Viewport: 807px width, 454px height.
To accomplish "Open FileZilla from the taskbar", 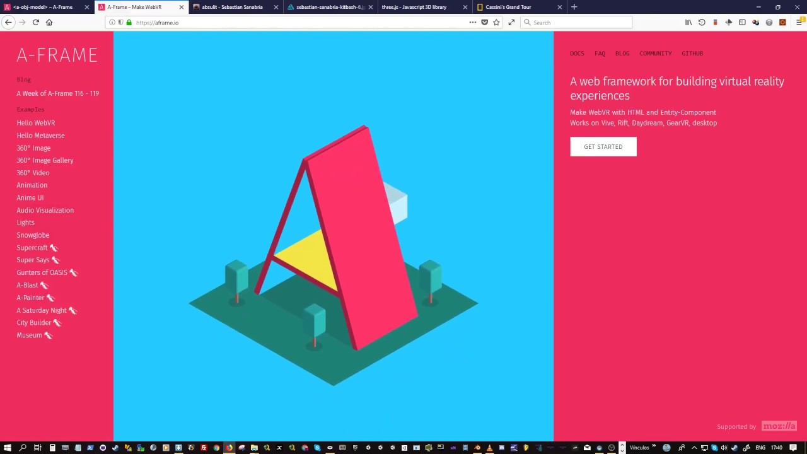I will [x=204, y=448].
